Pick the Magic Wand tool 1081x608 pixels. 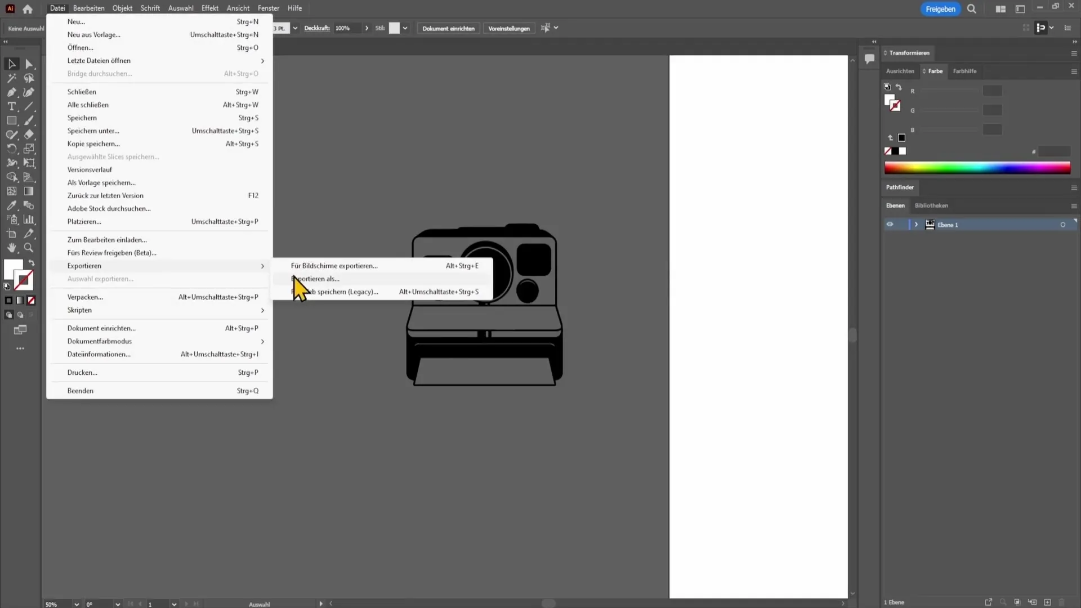point(12,78)
